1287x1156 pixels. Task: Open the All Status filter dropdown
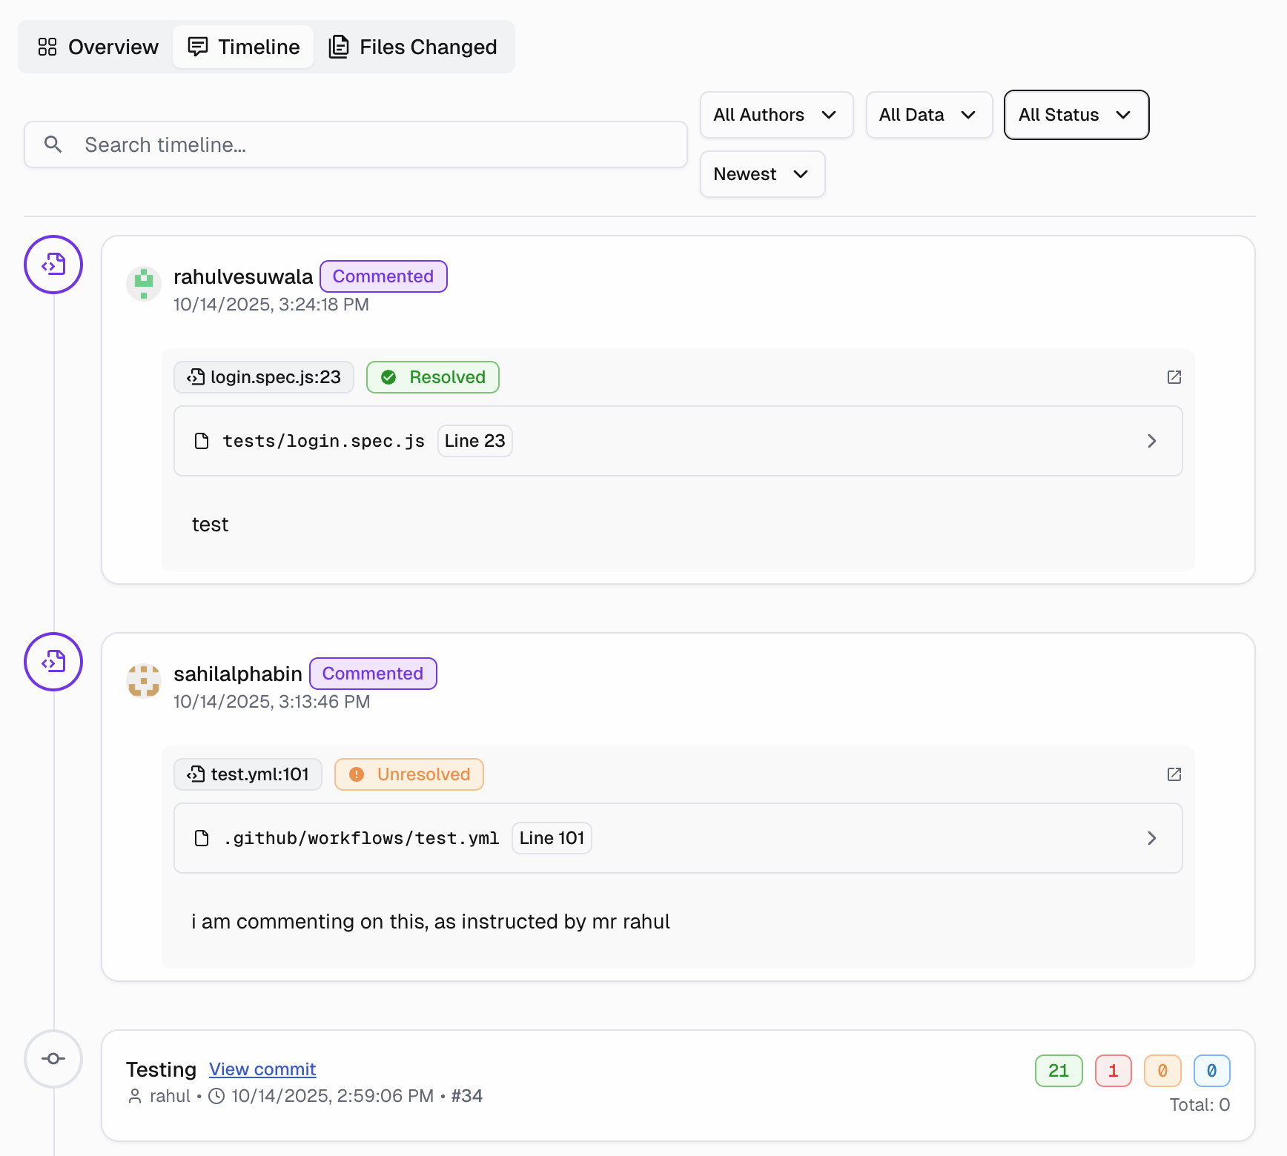(x=1076, y=115)
